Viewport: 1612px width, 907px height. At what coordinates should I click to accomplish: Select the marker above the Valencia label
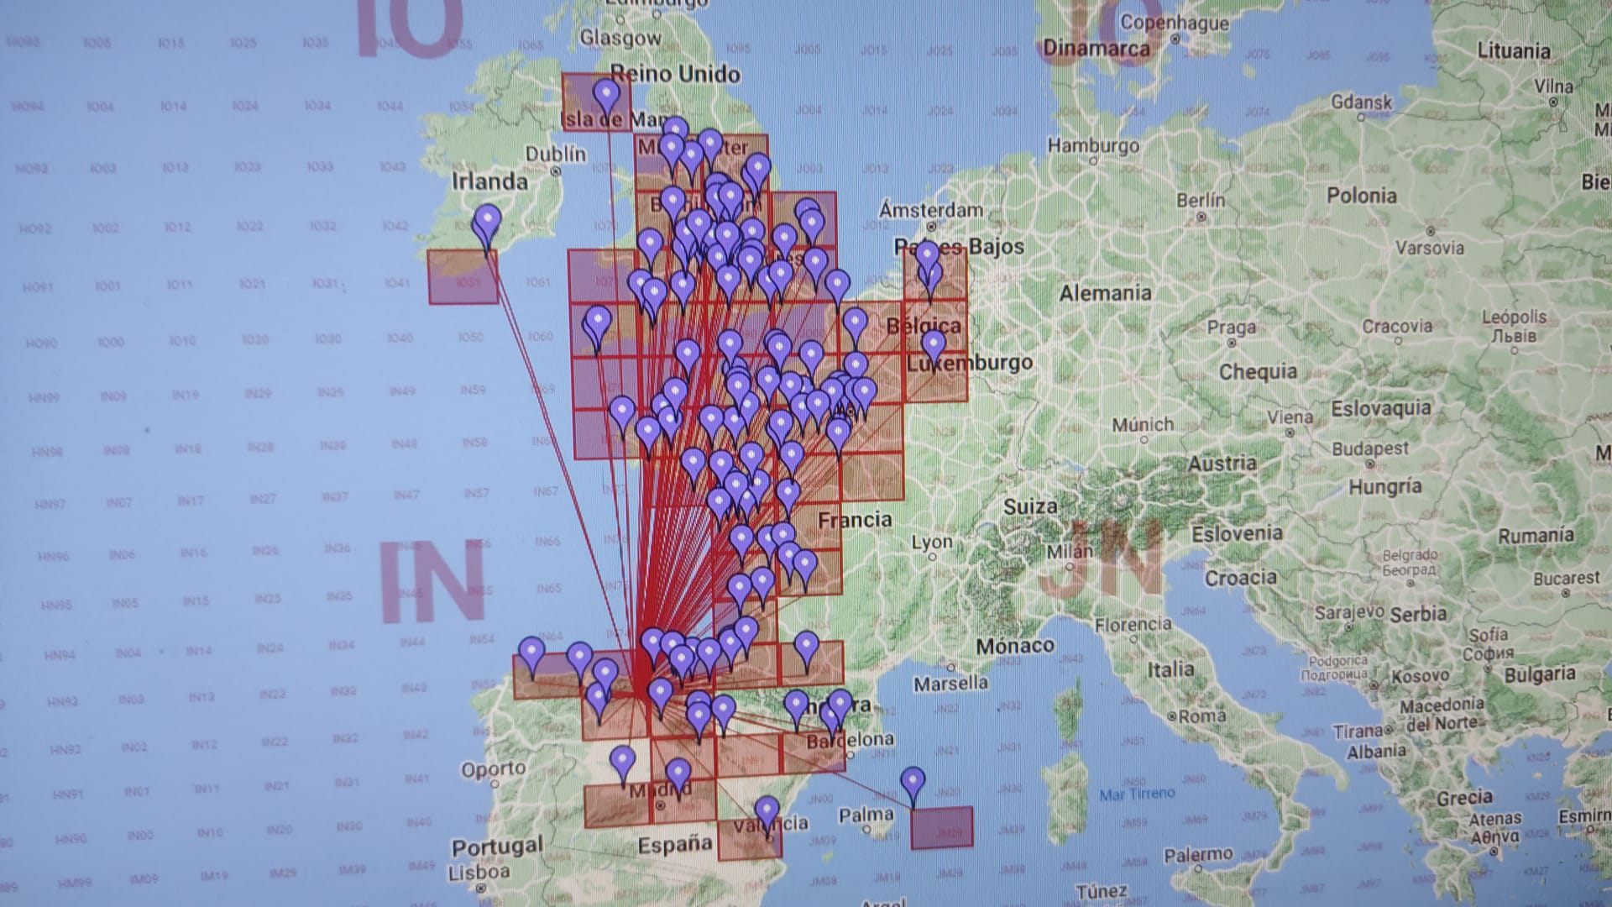pos(767,815)
